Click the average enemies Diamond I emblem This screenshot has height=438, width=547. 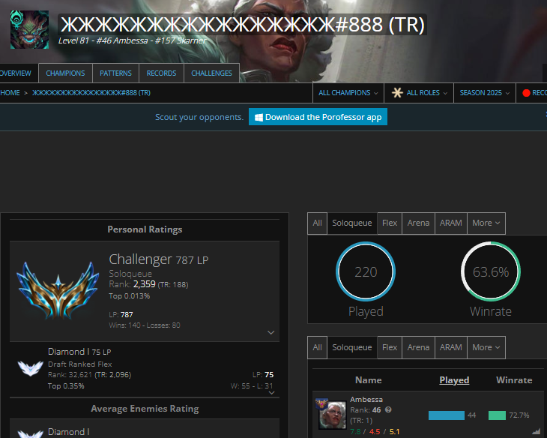coord(31,433)
